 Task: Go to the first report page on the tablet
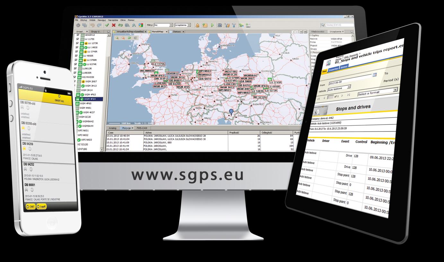click(x=318, y=99)
